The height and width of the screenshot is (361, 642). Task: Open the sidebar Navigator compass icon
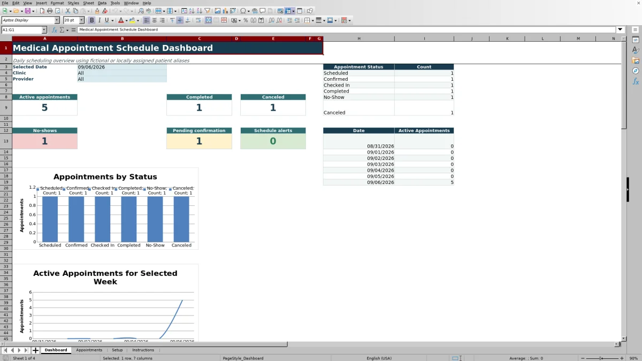pos(636,71)
